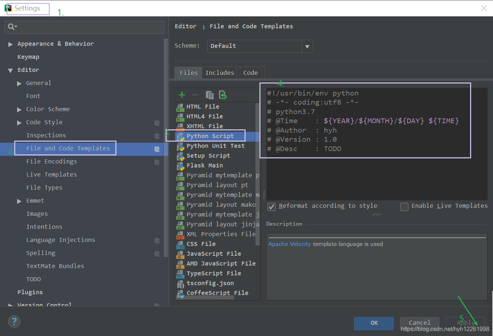
Task: Open the TODO settings page
Action: [x=33, y=279]
